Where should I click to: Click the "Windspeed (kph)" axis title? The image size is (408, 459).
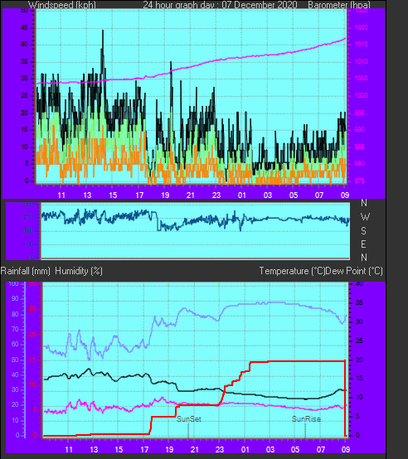click(x=62, y=5)
